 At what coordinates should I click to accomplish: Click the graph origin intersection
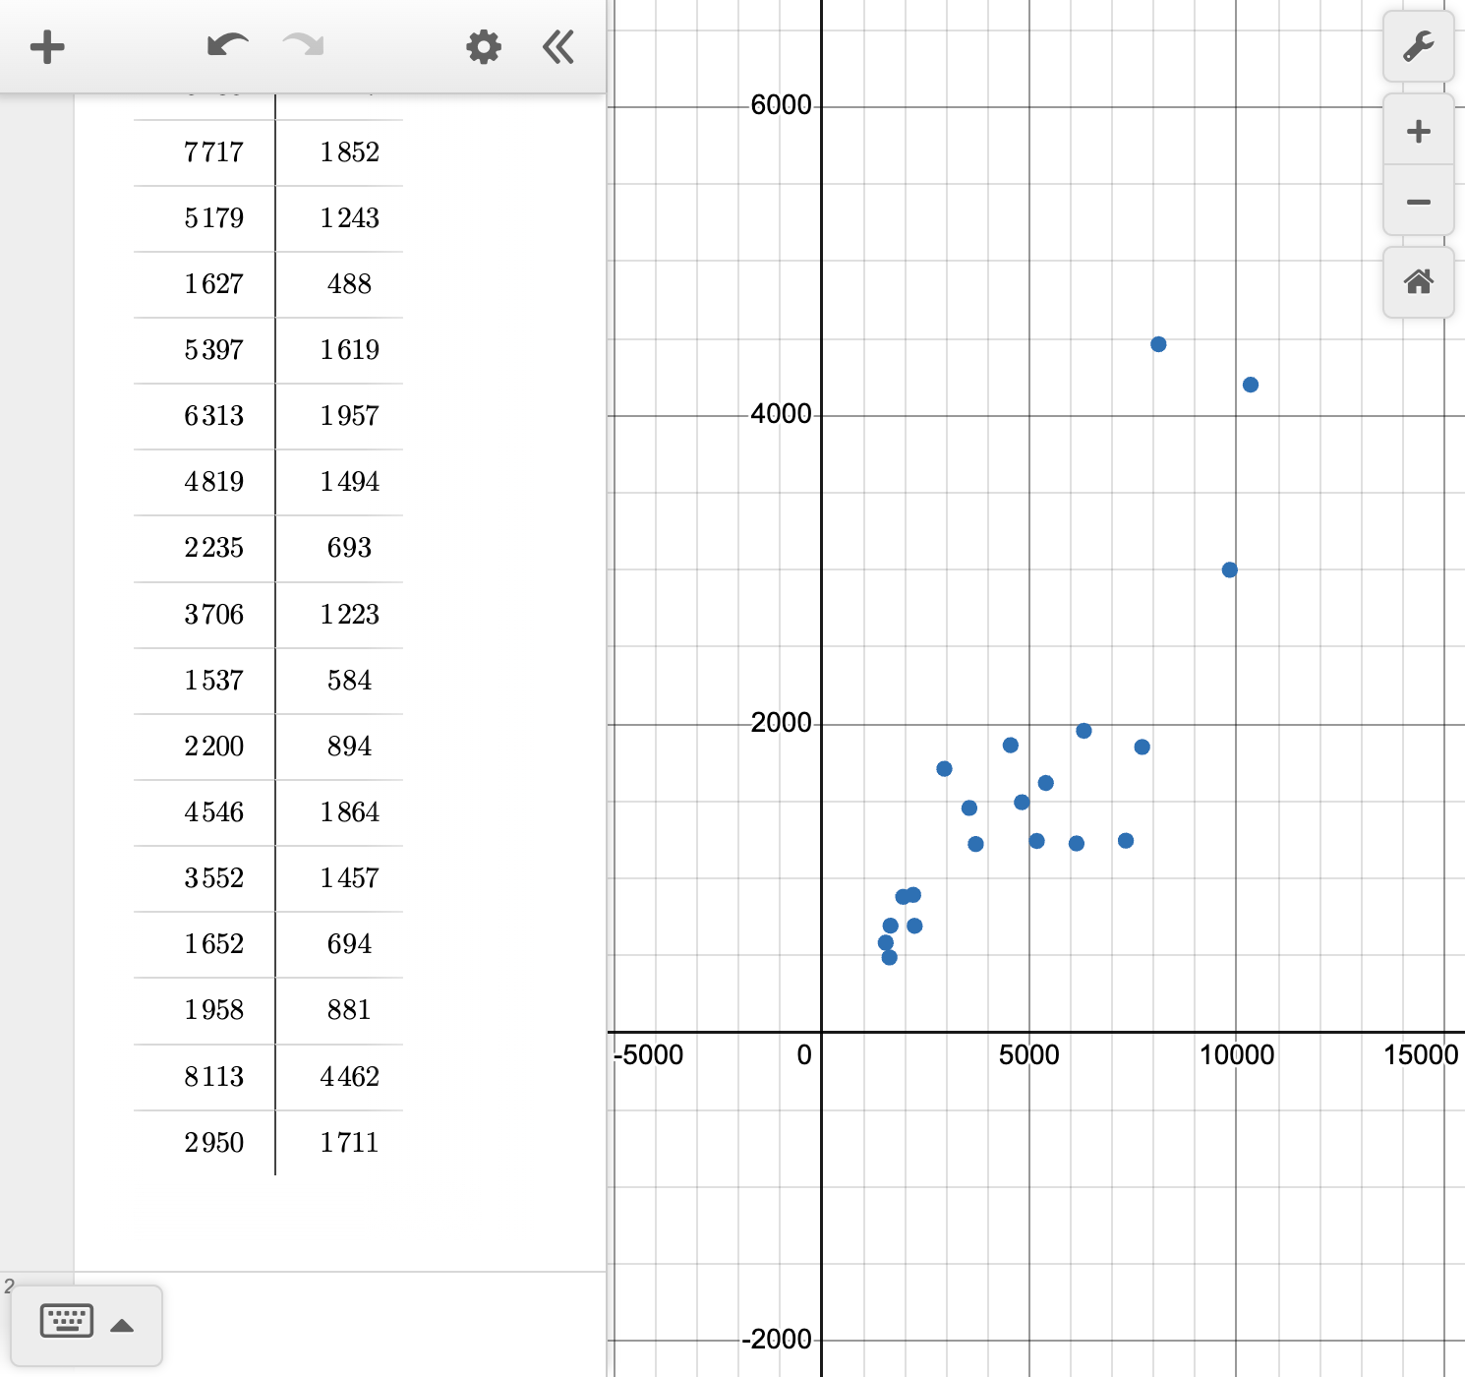822,1032
